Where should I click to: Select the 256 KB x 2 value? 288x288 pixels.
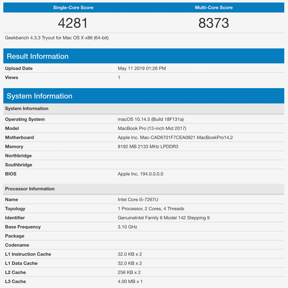coord(129,272)
